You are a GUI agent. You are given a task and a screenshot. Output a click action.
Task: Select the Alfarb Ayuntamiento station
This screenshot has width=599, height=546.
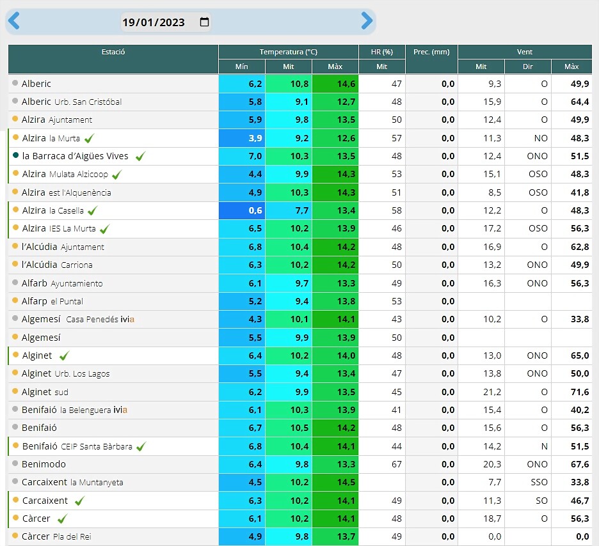coord(62,283)
